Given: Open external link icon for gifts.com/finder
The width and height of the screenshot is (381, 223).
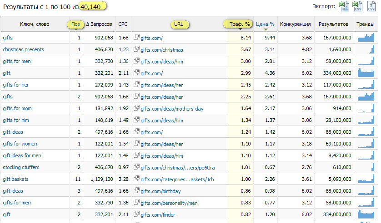Looking at the screenshot, I should click(136, 214).
